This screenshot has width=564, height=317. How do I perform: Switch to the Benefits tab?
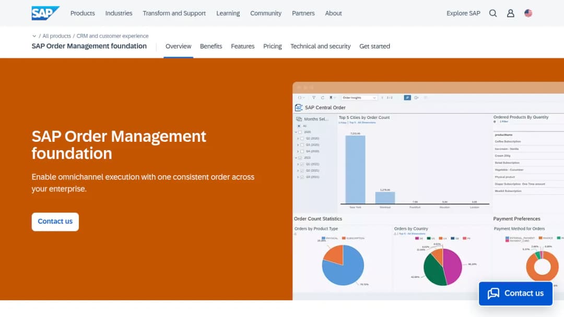pos(211,46)
